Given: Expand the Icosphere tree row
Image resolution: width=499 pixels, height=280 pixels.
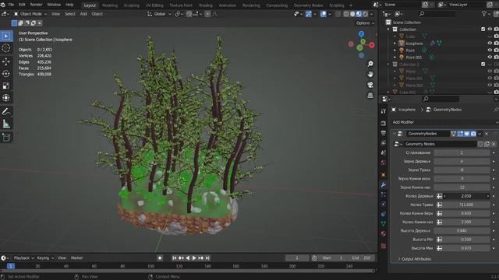Looking at the screenshot, I should coord(395,44).
